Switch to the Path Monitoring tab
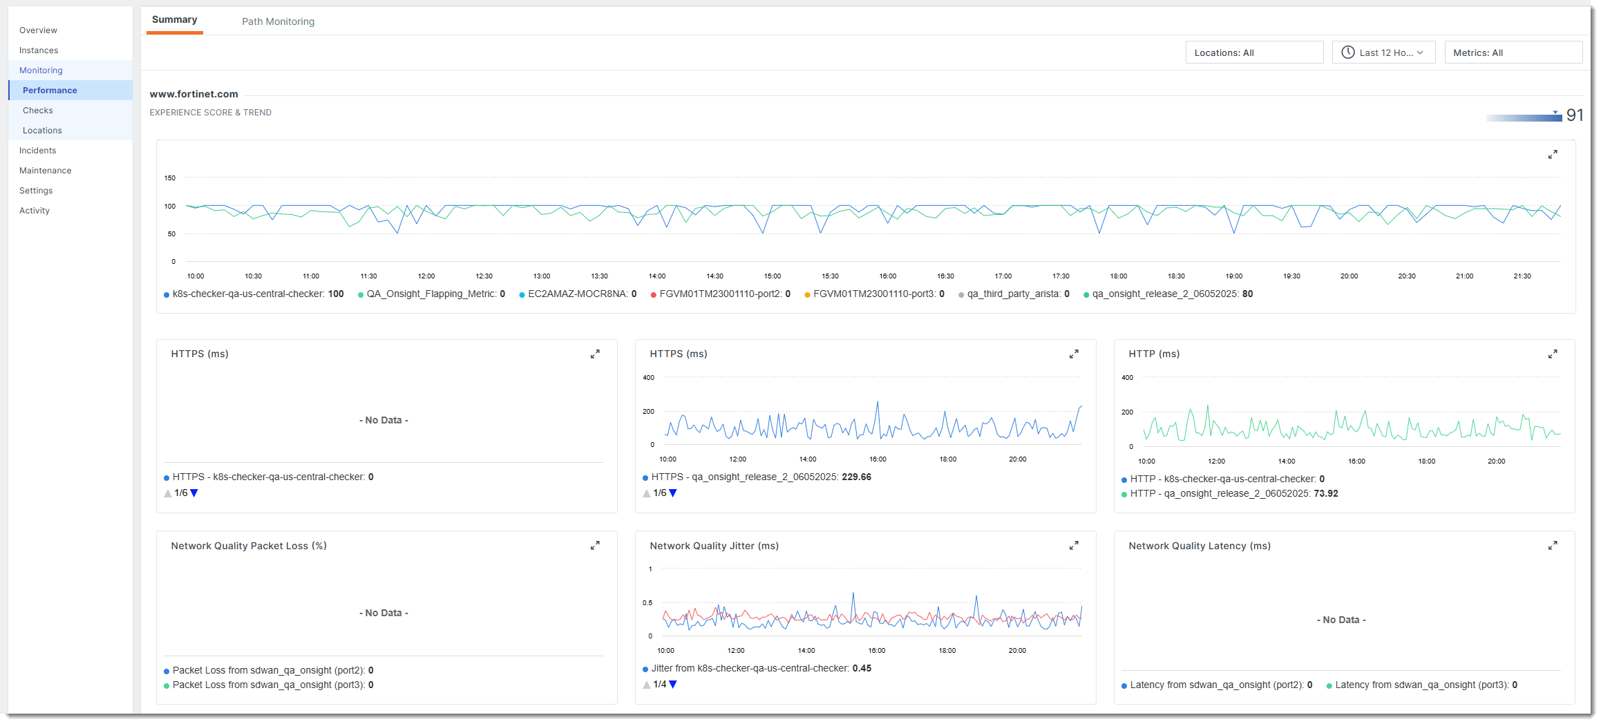This screenshot has height=724, width=1601. [278, 21]
